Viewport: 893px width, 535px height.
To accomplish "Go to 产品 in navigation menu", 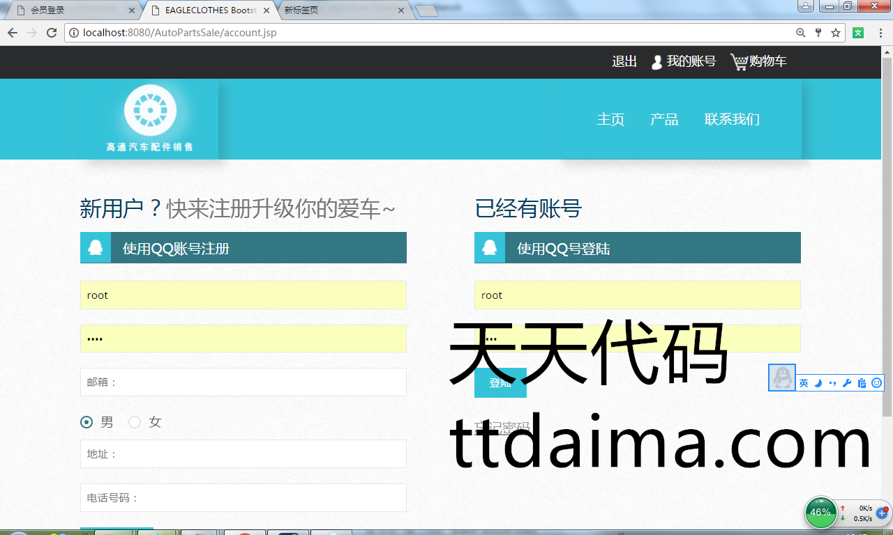I will coord(664,119).
